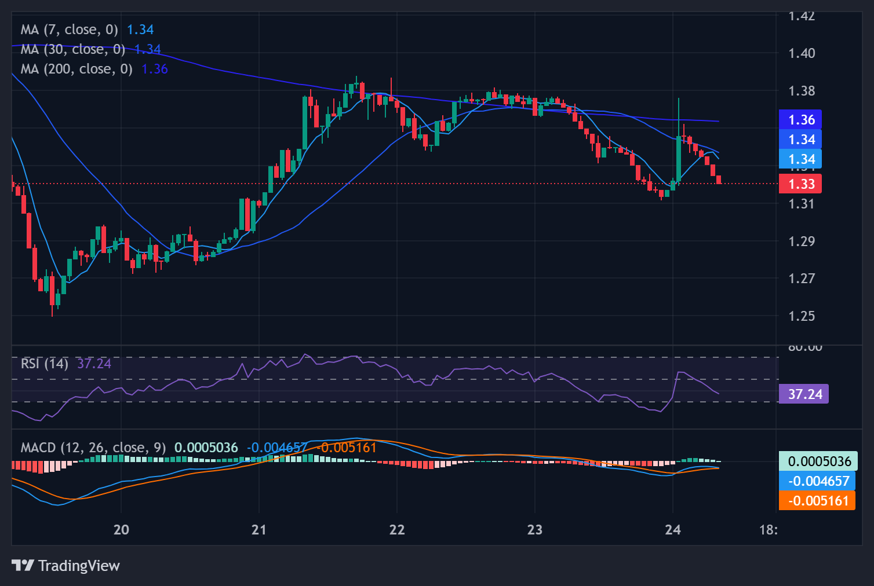874x586 pixels.
Task: Click the 1.25 price axis label
Action: (802, 316)
